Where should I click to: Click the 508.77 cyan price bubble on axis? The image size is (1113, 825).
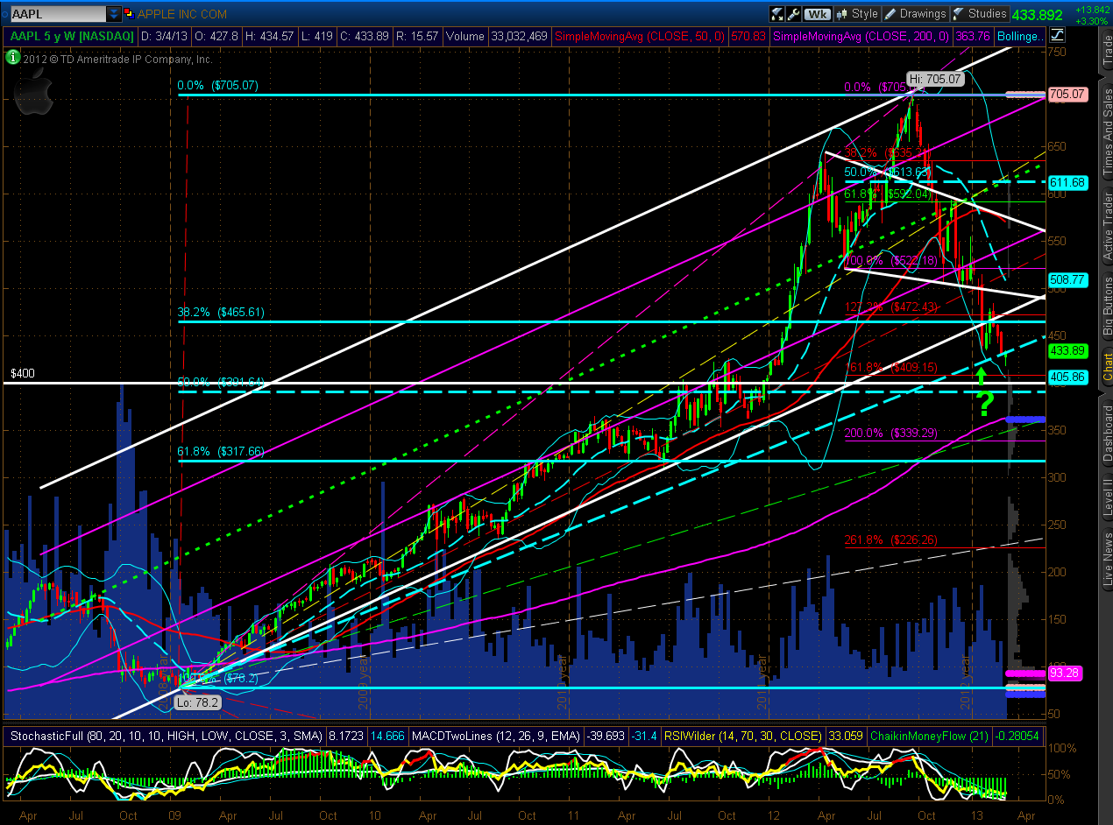(x=1067, y=279)
